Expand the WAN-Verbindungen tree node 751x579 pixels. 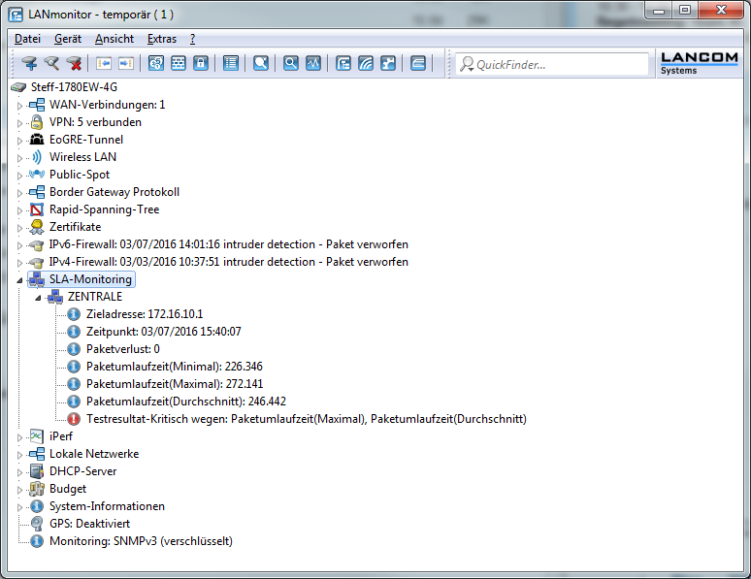tap(19, 105)
